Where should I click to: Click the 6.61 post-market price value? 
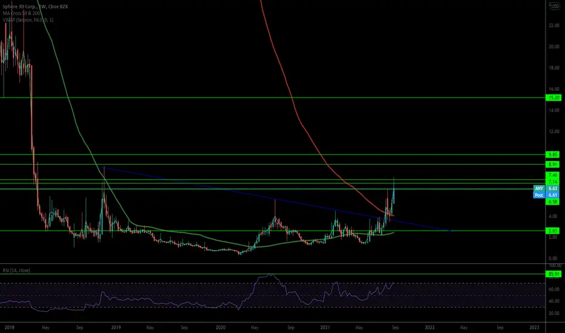pyautogui.click(x=552, y=195)
